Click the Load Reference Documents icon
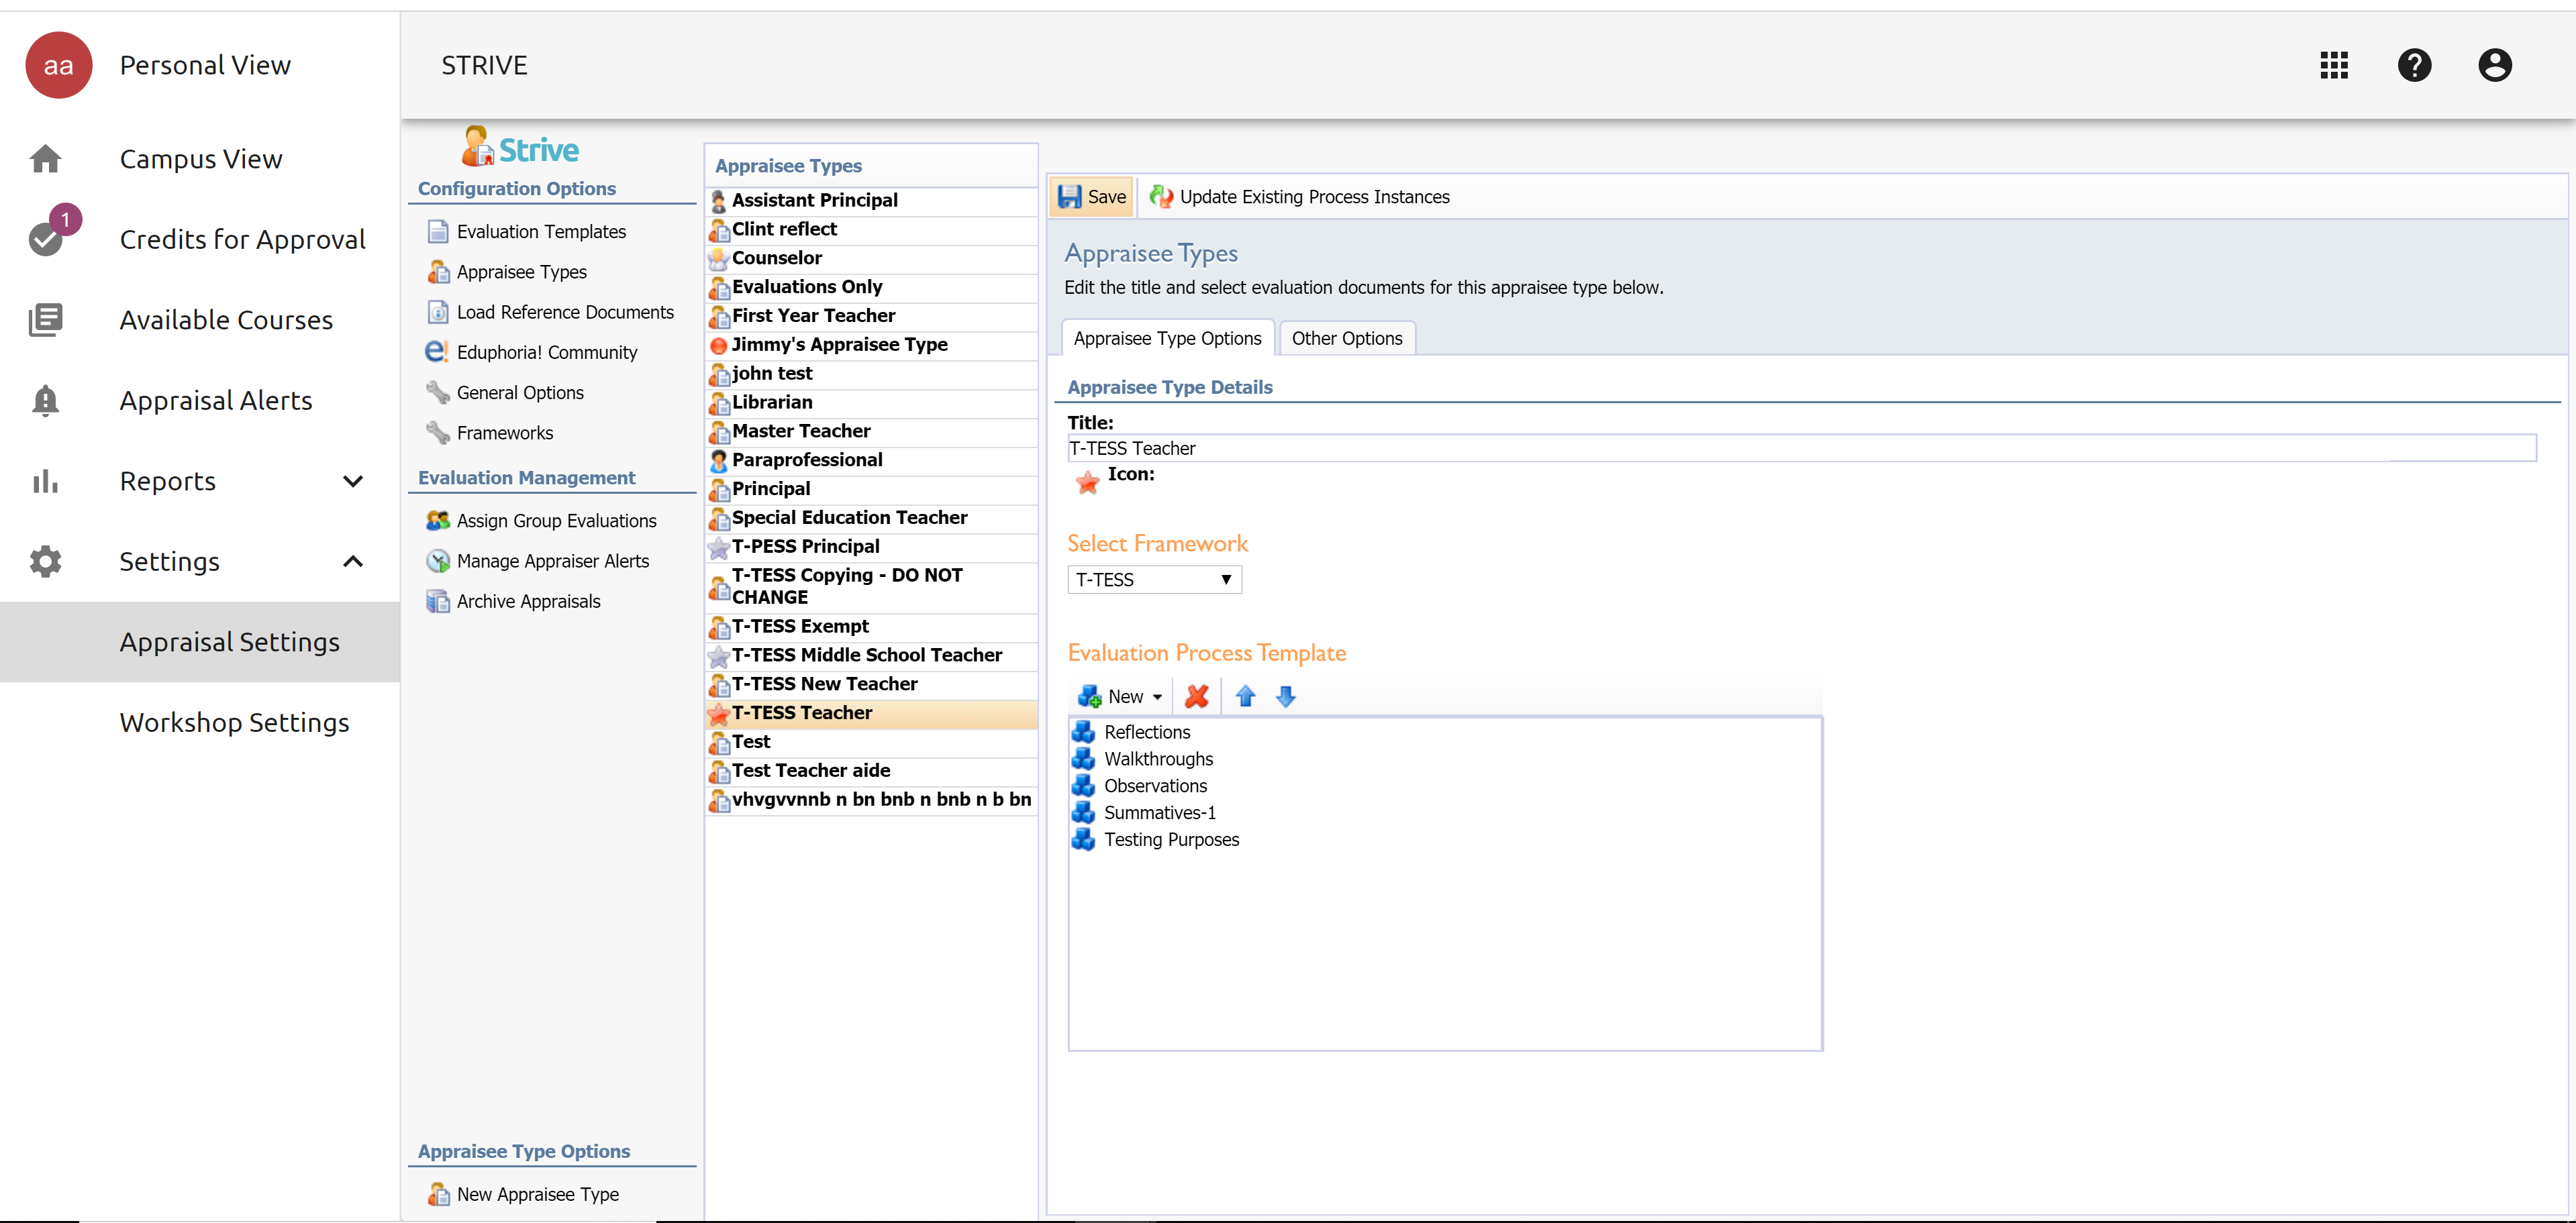The width and height of the screenshot is (2576, 1223). point(438,312)
